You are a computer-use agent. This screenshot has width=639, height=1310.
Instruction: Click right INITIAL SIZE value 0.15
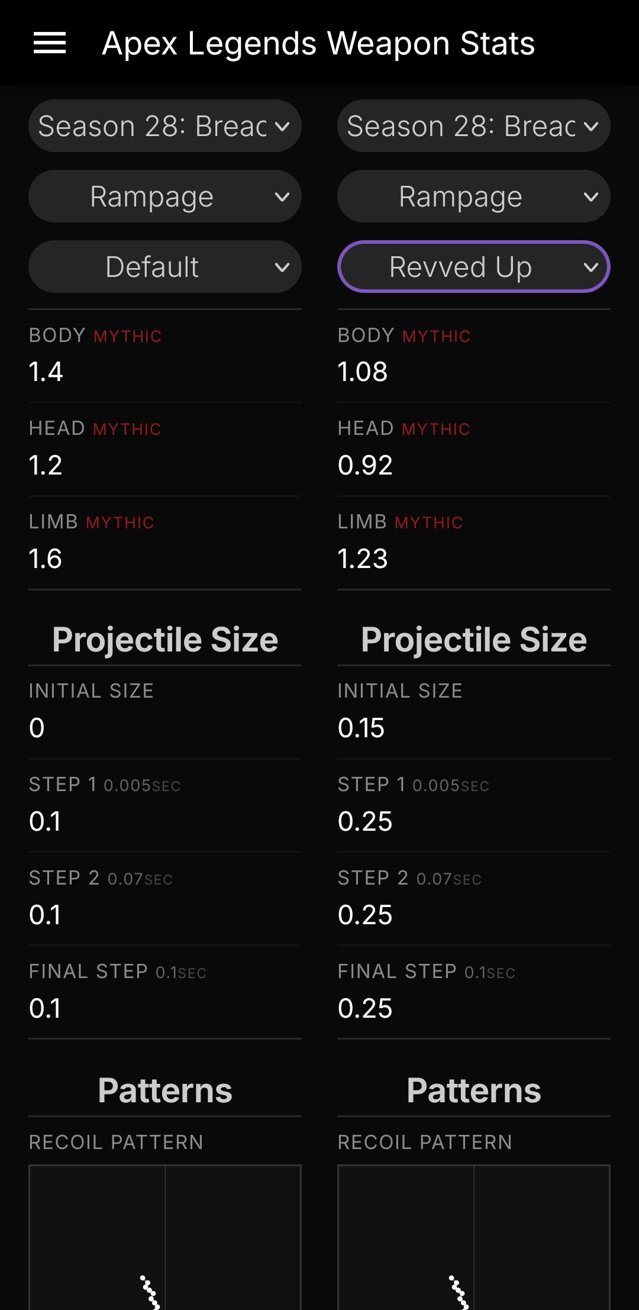pyautogui.click(x=361, y=728)
